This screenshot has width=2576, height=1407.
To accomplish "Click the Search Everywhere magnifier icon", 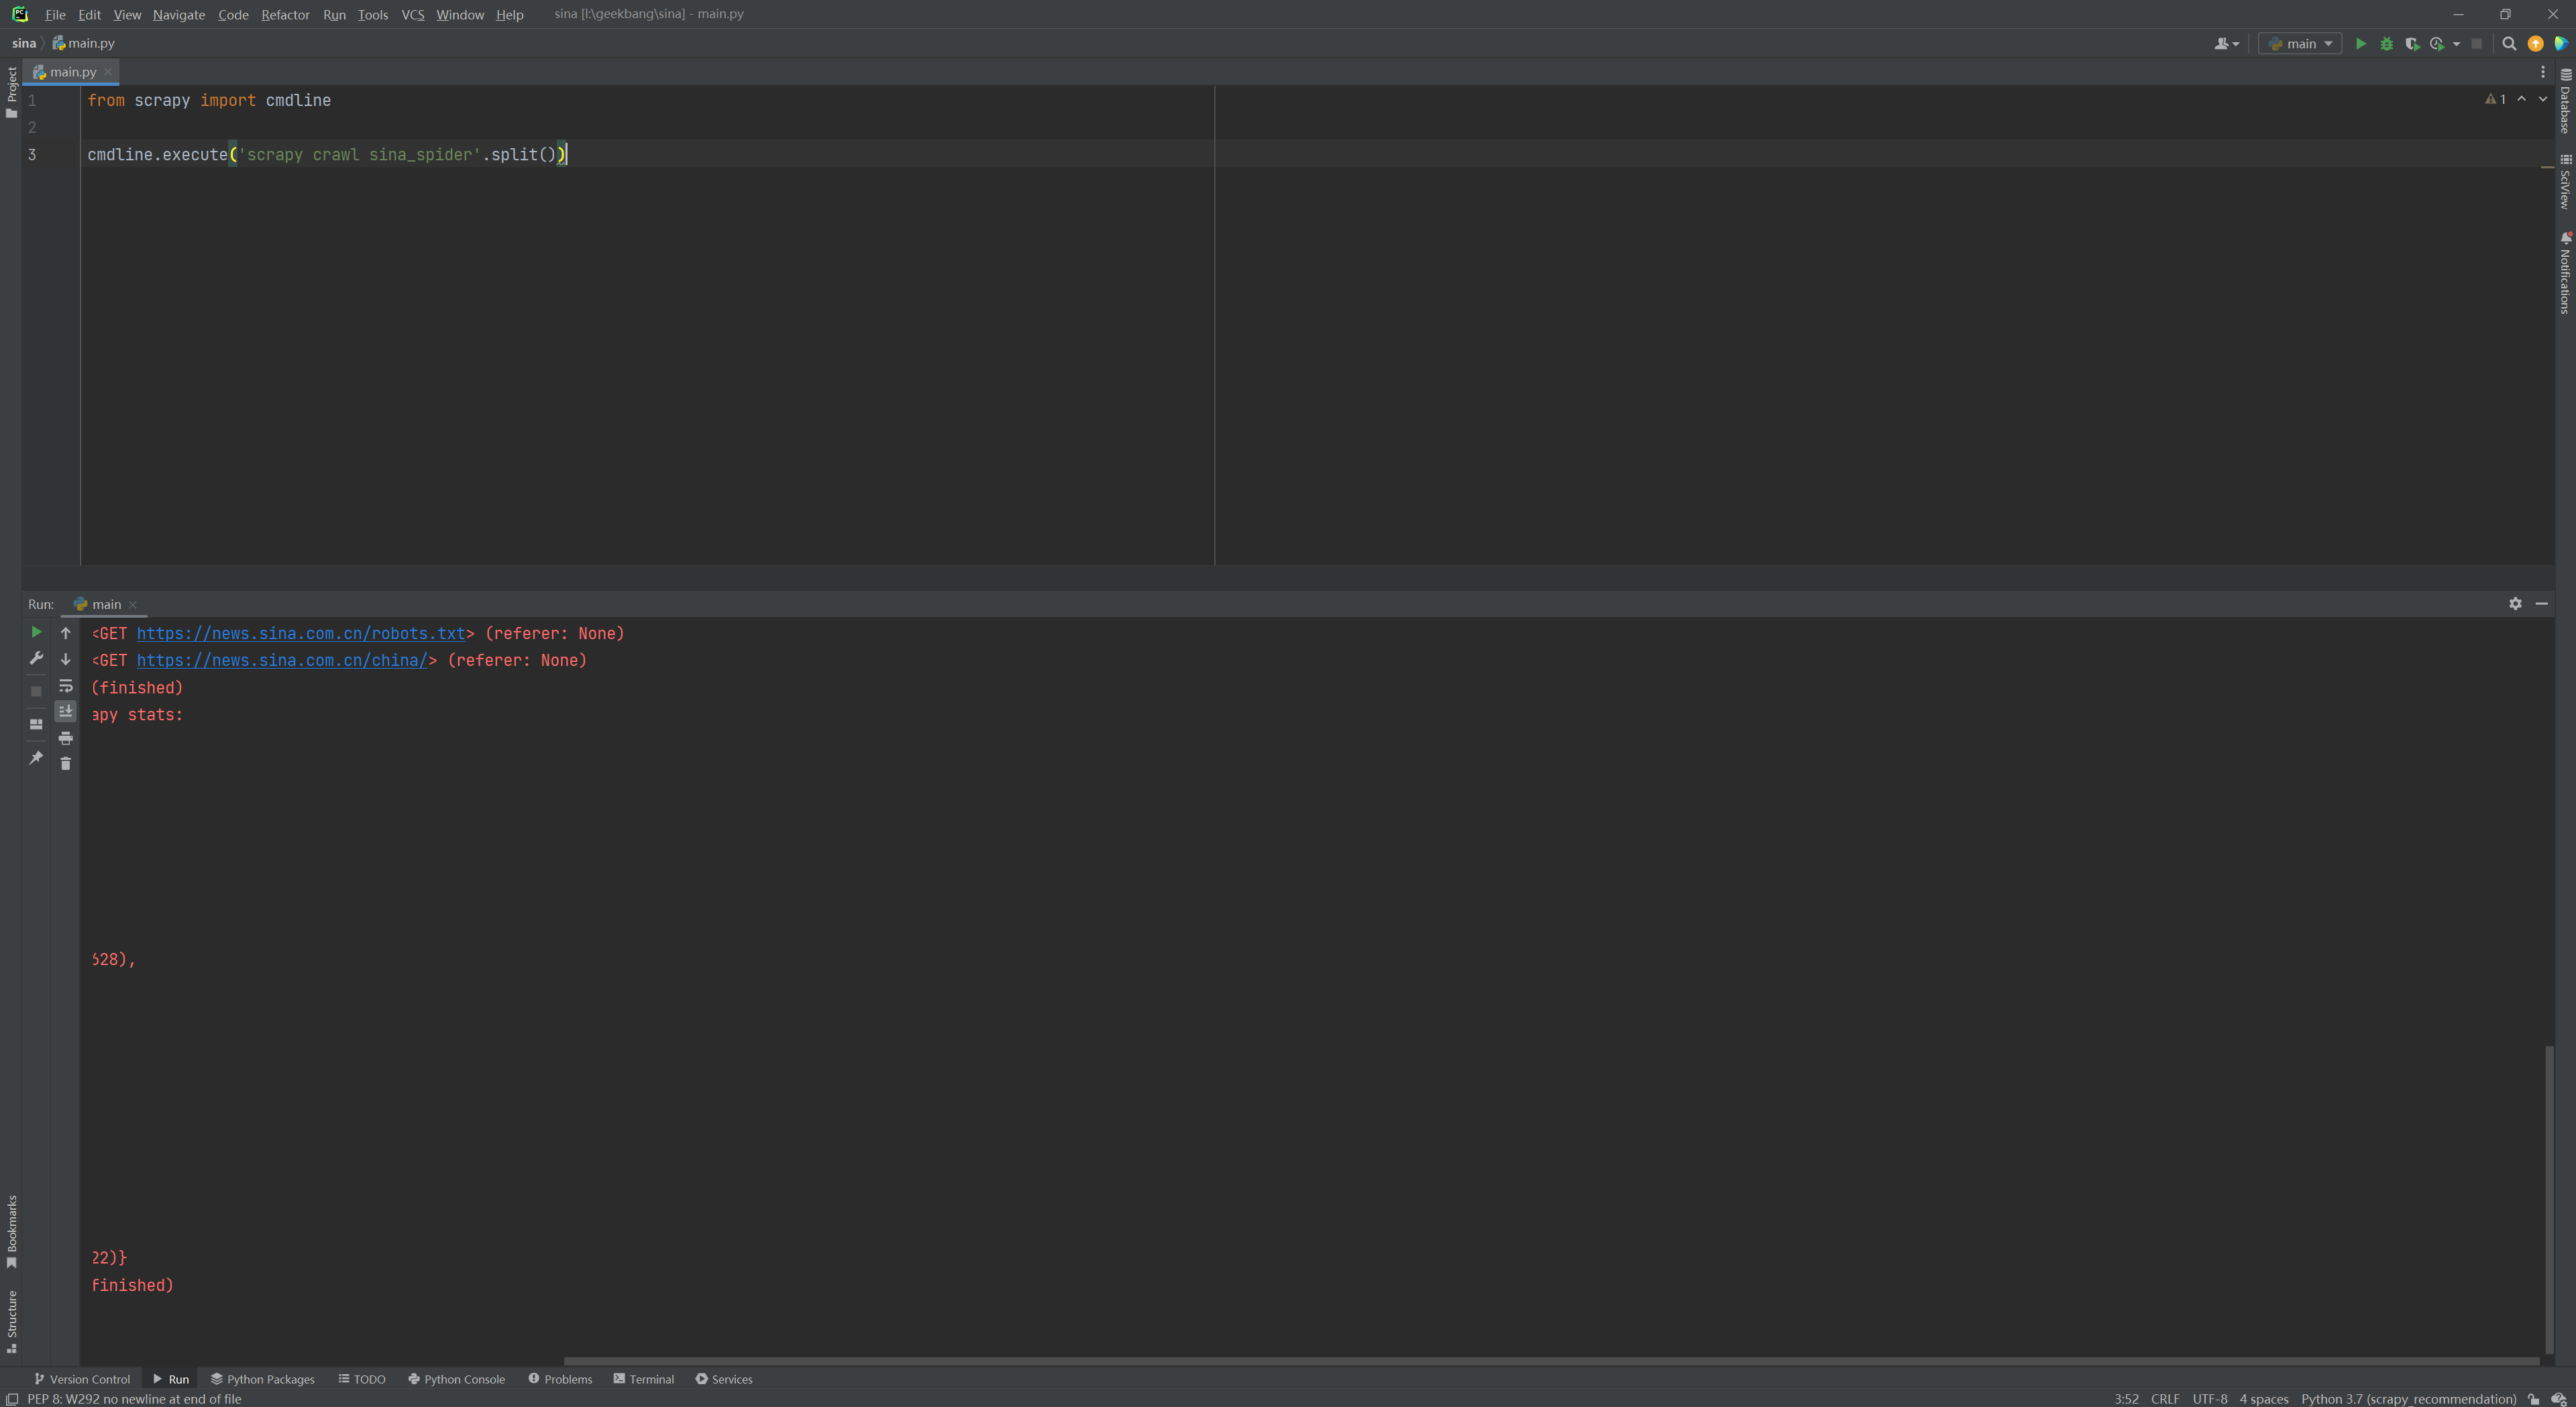I will 2509,44.
